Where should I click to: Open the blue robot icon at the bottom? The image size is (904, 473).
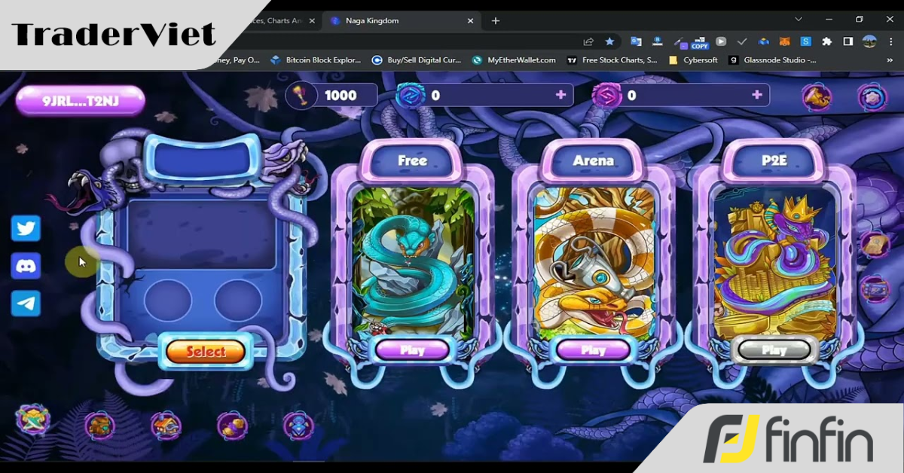click(x=298, y=426)
